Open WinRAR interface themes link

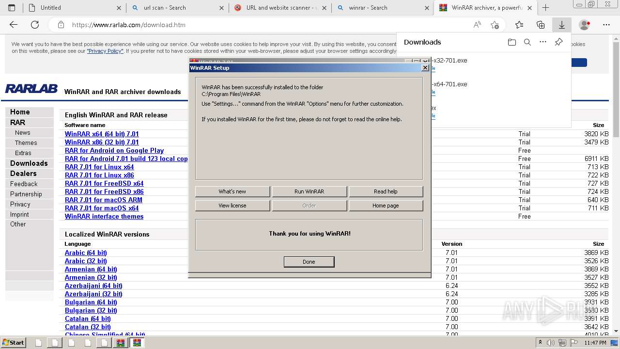coord(104,216)
